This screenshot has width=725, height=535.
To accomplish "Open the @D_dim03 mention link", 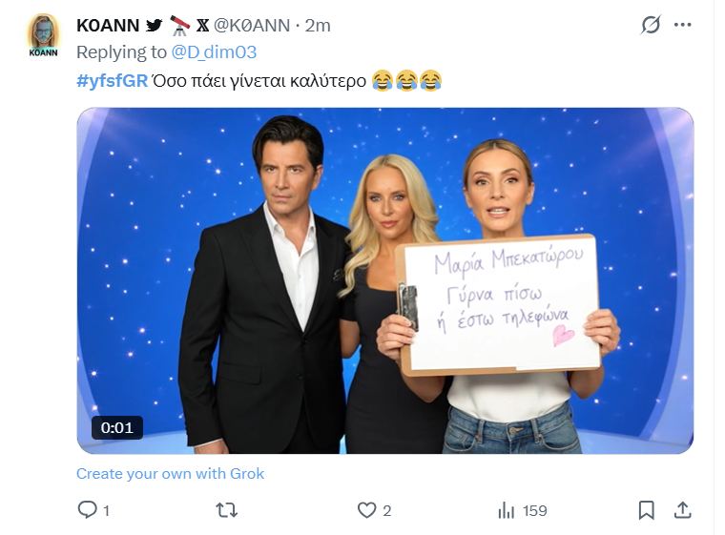I will [215, 51].
